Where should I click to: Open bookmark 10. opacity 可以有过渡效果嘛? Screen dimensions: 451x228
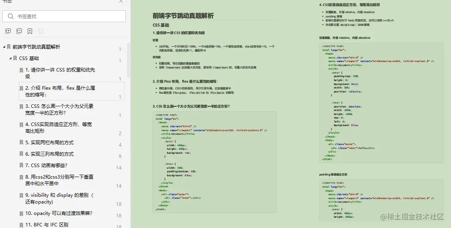click(59, 213)
